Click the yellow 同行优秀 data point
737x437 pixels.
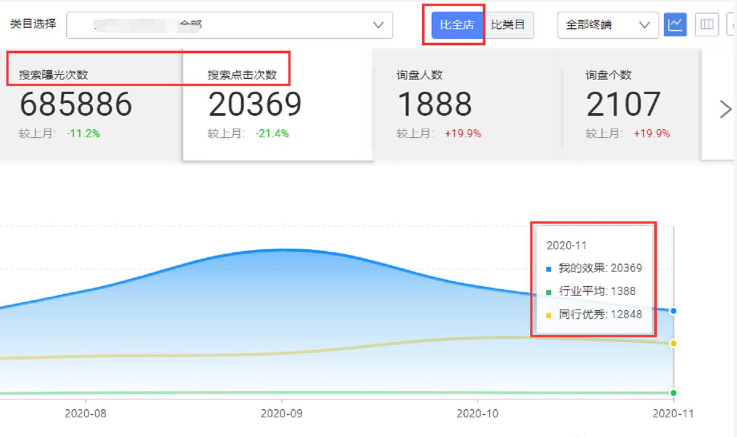click(673, 343)
